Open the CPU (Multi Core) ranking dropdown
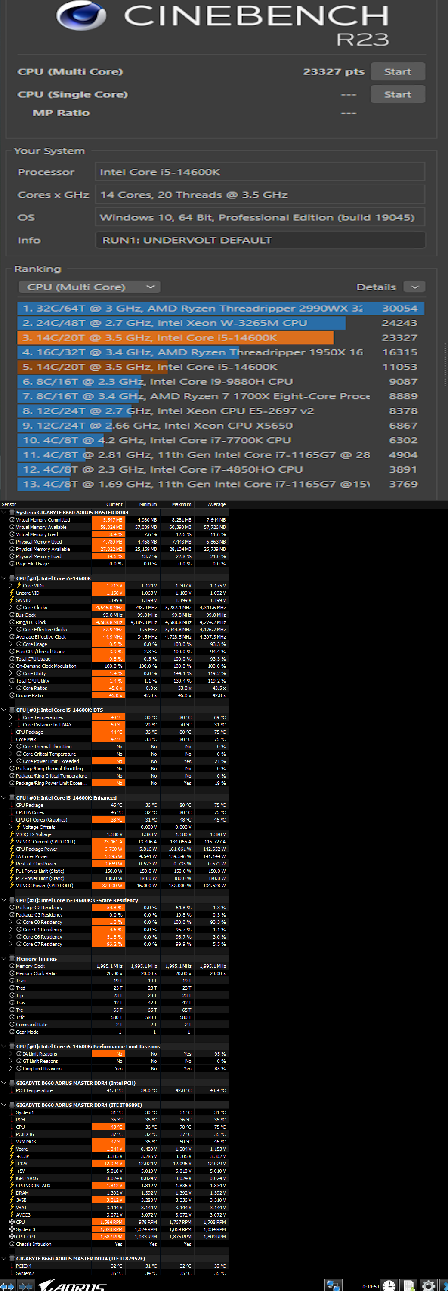This screenshot has width=448, height=1291. click(90, 287)
